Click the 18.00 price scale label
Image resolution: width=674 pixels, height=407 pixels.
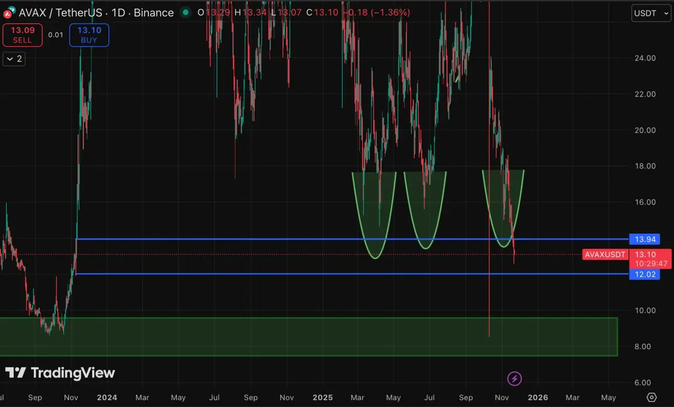(x=644, y=166)
